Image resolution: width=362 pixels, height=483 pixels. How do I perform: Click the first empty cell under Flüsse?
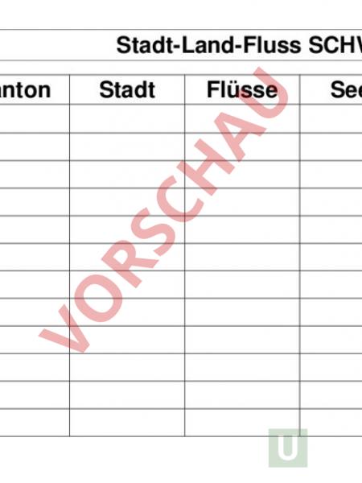coord(242,119)
